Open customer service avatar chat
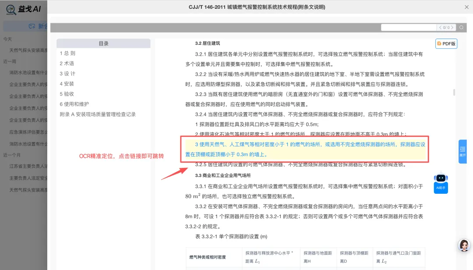This screenshot has height=270, width=473. 464,245
